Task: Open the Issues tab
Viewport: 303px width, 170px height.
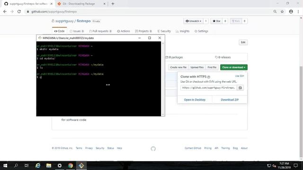Action: 77,31
